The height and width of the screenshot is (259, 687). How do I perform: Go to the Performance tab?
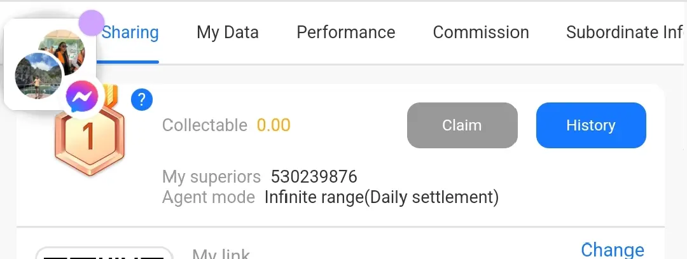pos(345,32)
